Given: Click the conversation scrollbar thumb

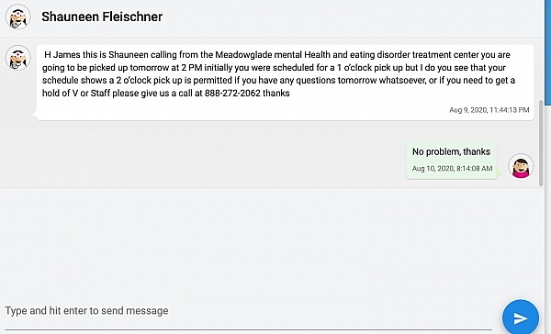Looking at the screenshot, I should click(x=541, y=142).
